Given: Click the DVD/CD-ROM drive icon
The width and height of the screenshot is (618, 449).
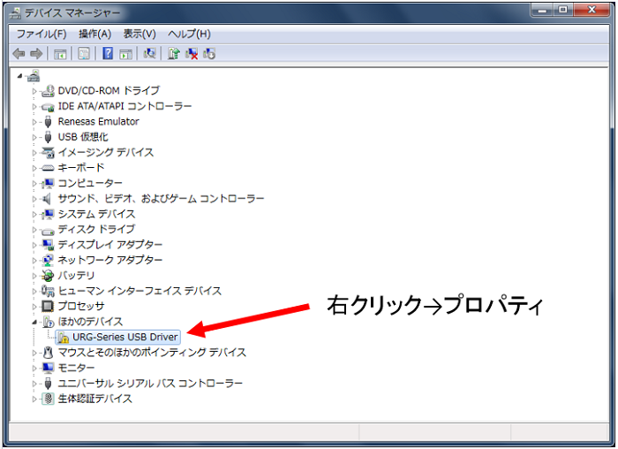Looking at the screenshot, I should point(48,91).
